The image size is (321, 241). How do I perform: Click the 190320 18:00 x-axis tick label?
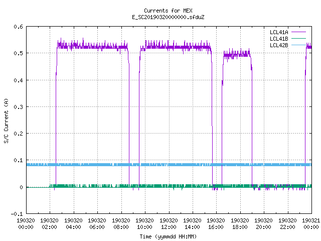click(x=240, y=224)
